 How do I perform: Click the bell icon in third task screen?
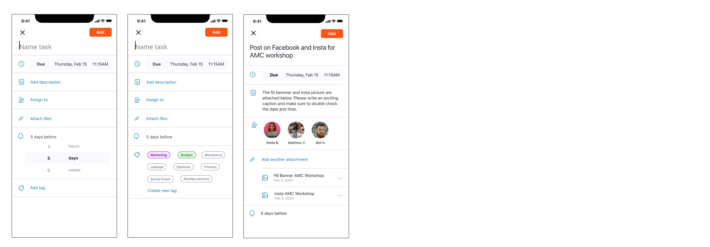[x=252, y=213]
